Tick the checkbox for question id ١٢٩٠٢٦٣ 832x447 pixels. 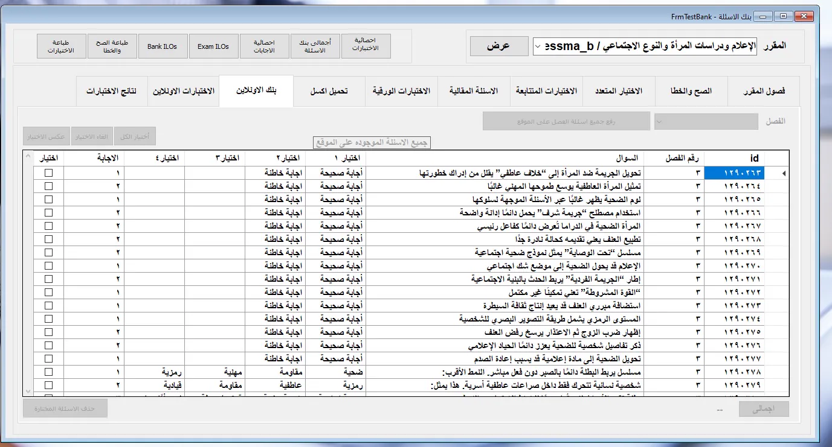[x=49, y=173]
